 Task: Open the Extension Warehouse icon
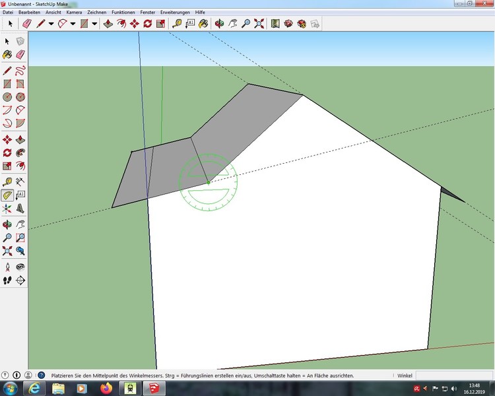(302, 24)
